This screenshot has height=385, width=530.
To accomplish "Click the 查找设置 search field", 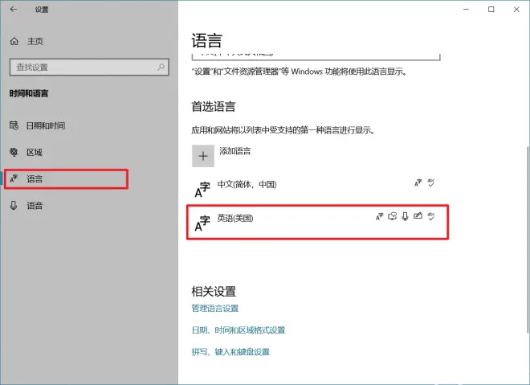I will pos(89,67).
